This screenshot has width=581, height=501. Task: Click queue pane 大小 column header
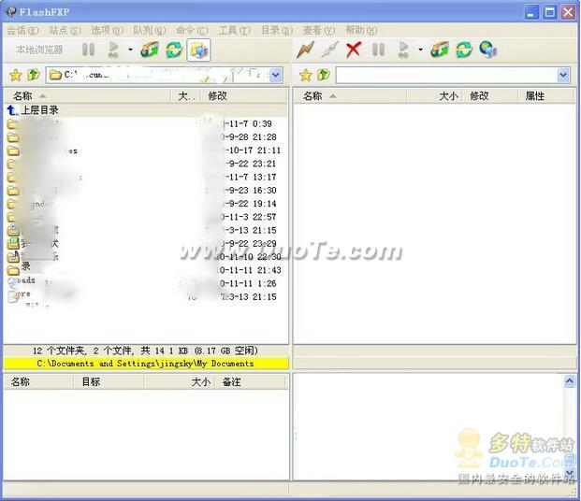pyautogui.click(x=179, y=381)
